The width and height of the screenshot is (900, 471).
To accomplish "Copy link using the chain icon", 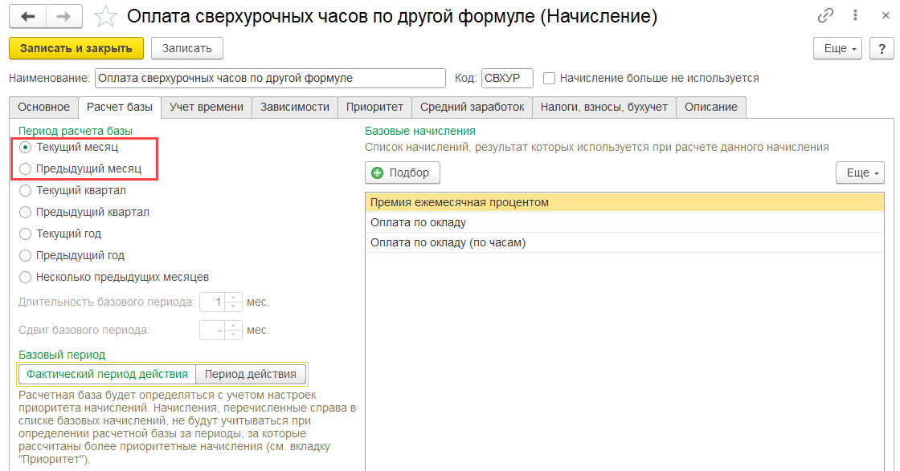I will (x=825, y=15).
